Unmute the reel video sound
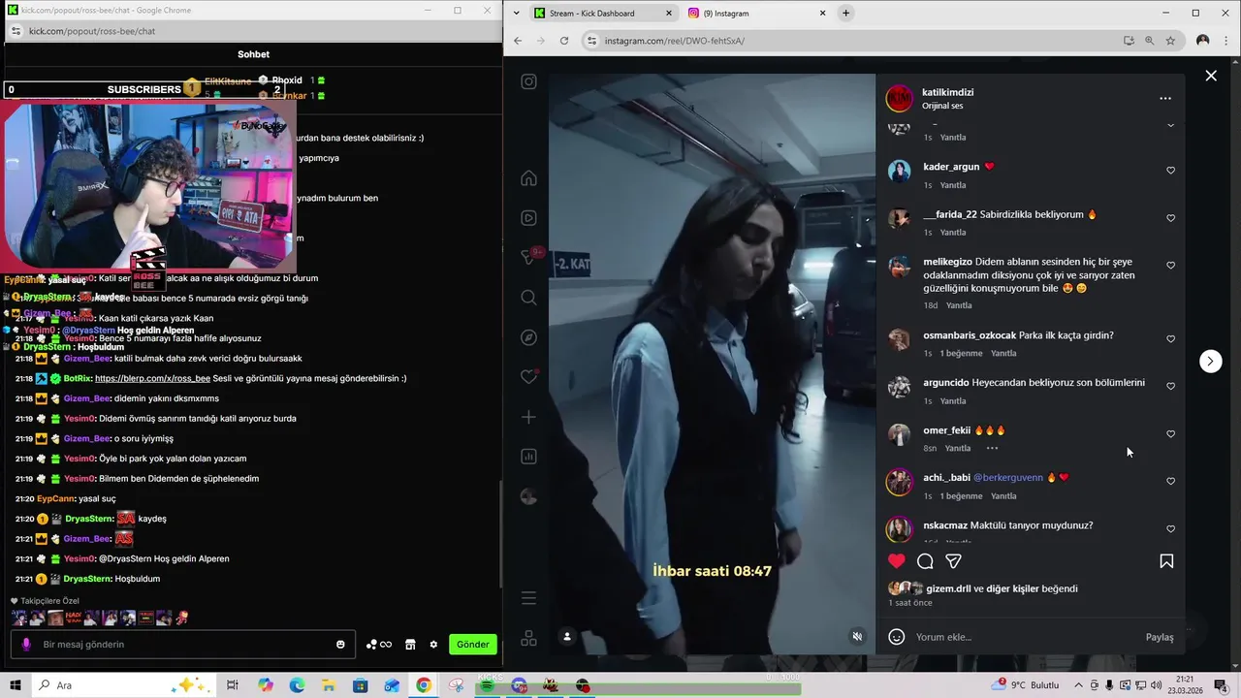 pos(857,637)
